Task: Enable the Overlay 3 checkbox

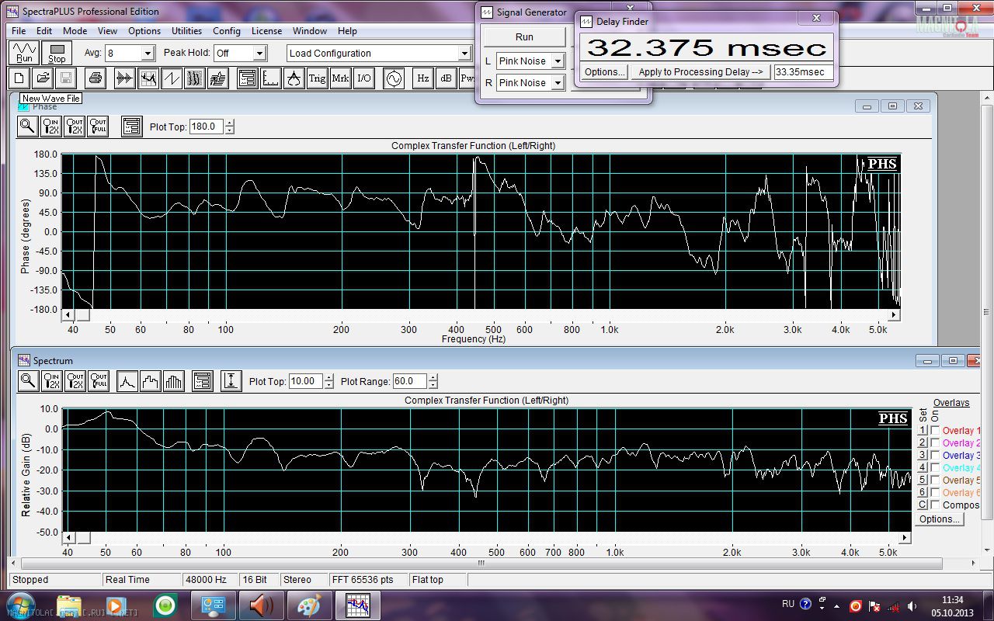Action: pos(935,456)
